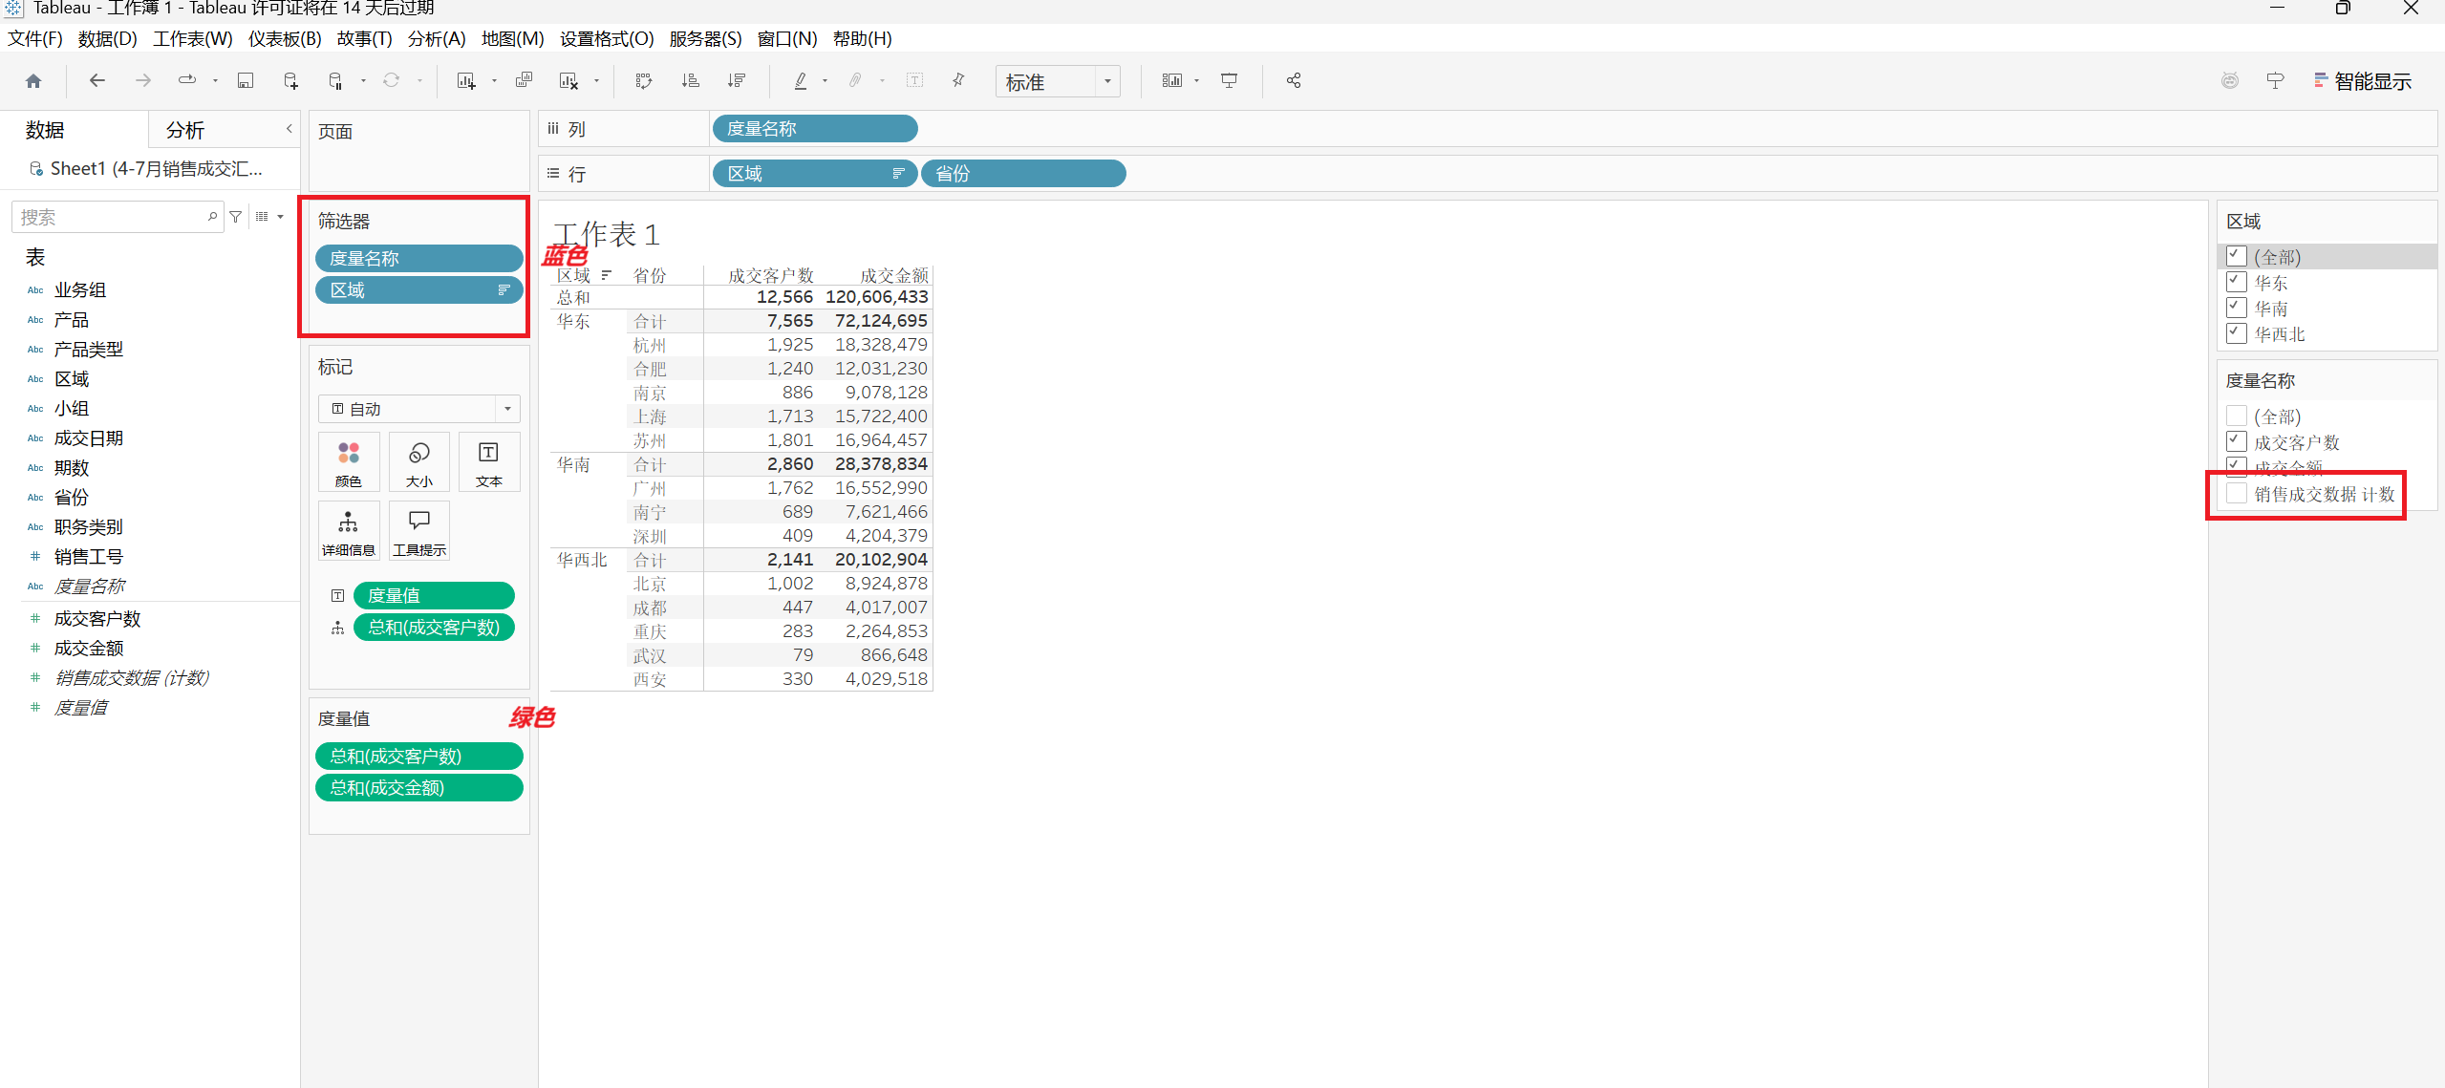Open Presentation Mode icon
This screenshot has width=2445, height=1088.
pyautogui.click(x=1230, y=81)
